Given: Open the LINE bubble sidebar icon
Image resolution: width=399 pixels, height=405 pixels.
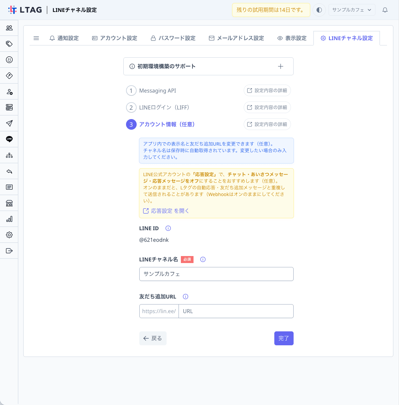Looking at the screenshot, I should (9, 139).
